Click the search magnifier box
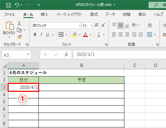 pos(157,5)
